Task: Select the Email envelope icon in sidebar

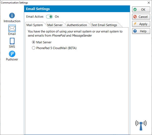Action: coord(12,28)
